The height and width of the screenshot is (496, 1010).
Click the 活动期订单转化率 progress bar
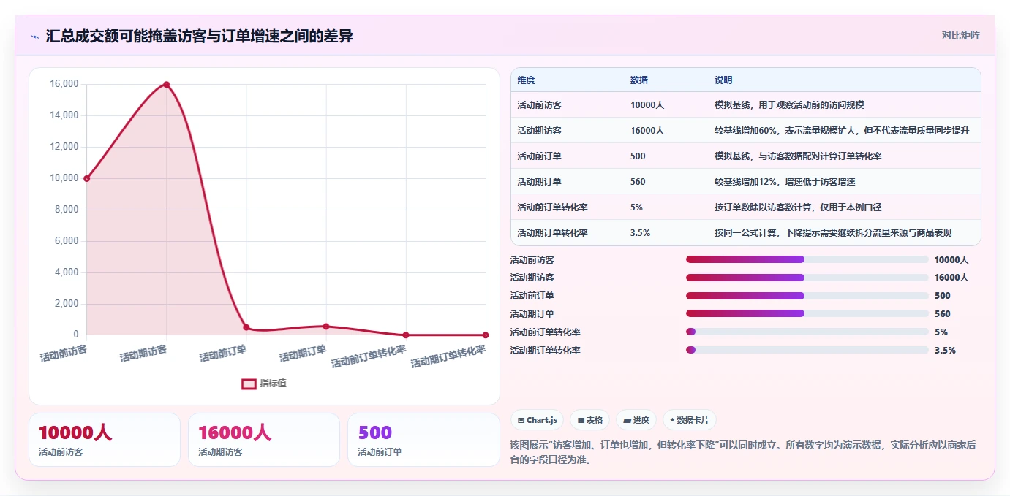[807, 350]
